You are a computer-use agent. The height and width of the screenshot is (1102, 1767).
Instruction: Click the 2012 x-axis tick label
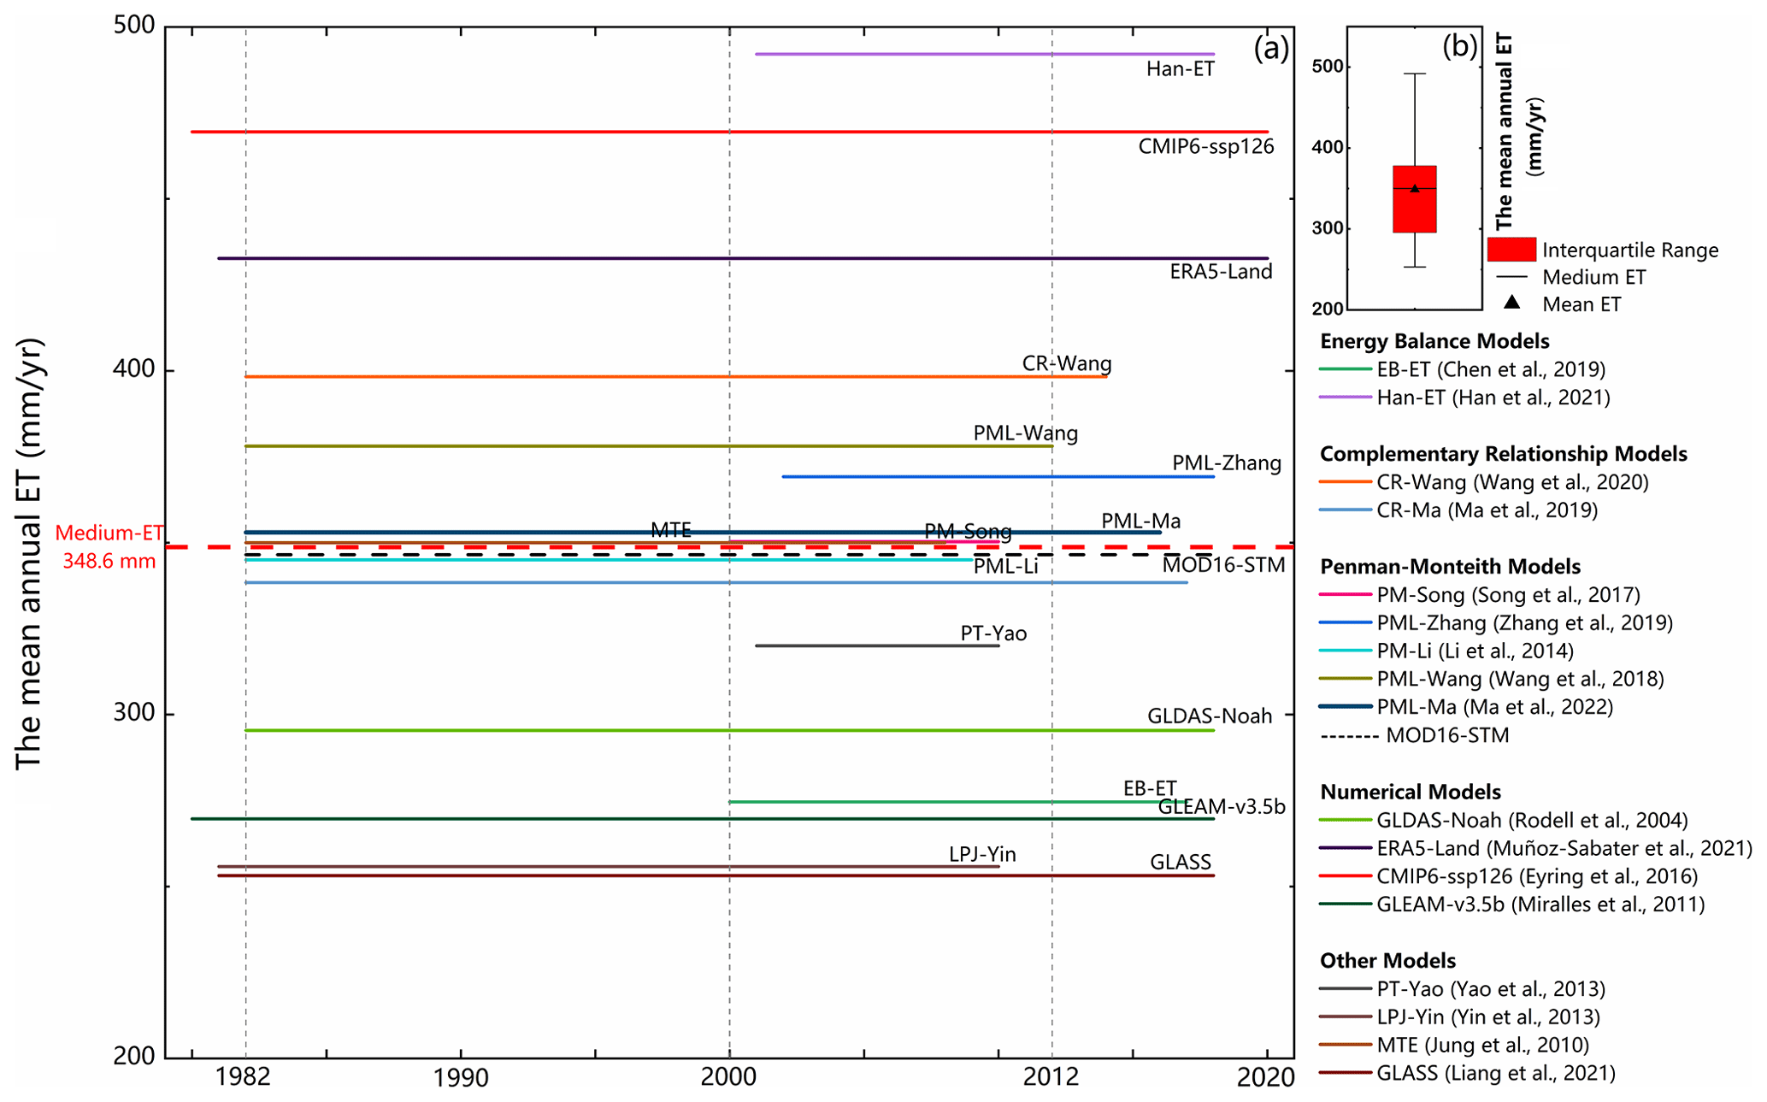click(x=1051, y=1077)
